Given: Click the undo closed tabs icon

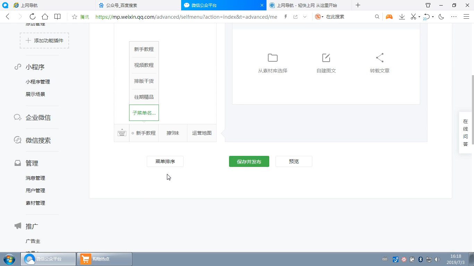Looking at the screenshot, I should [x=427, y=17].
